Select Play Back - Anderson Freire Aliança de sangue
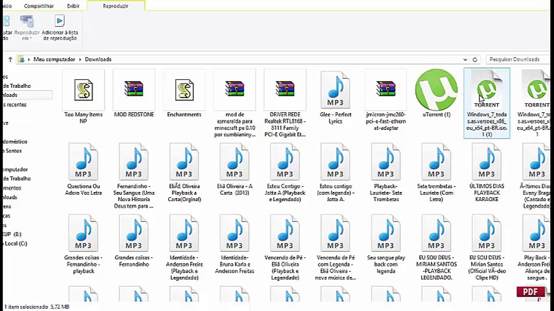This screenshot has height=311, width=554. click(536, 233)
